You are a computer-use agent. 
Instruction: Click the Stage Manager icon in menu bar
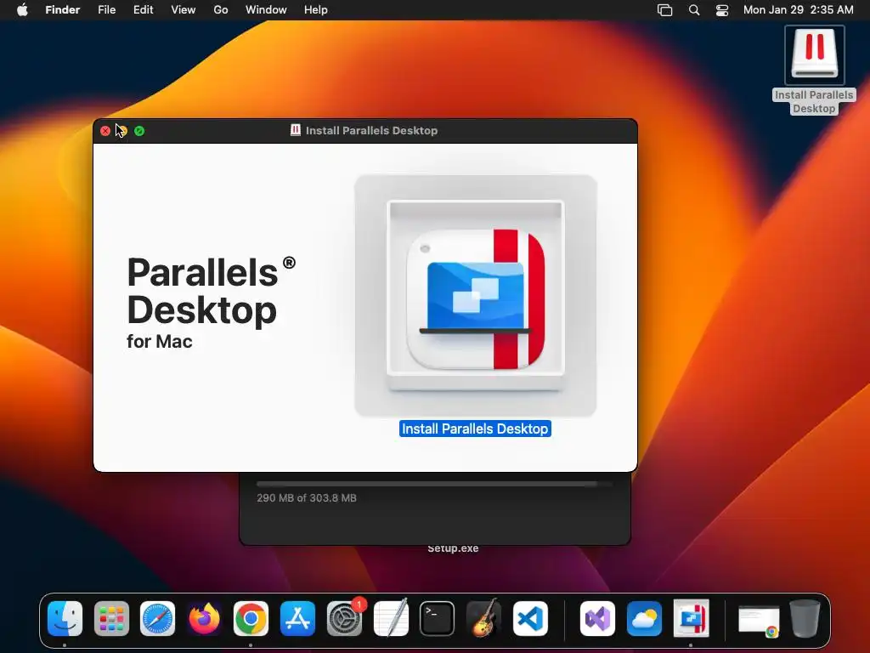(x=664, y=10)
